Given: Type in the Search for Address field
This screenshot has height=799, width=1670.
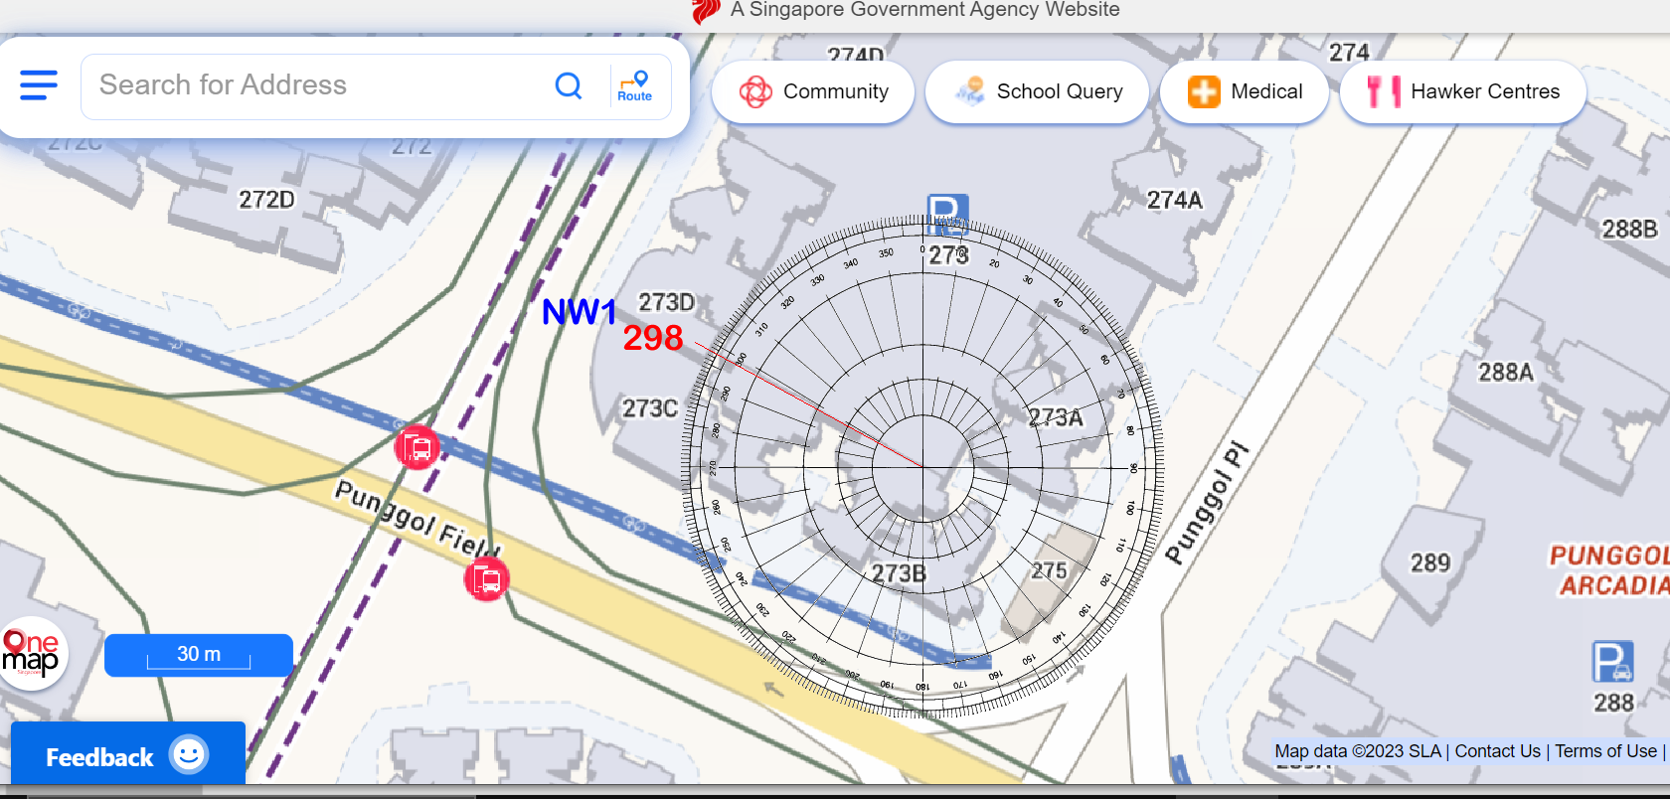Looking at the screenshot, I should tap(318, 86).
